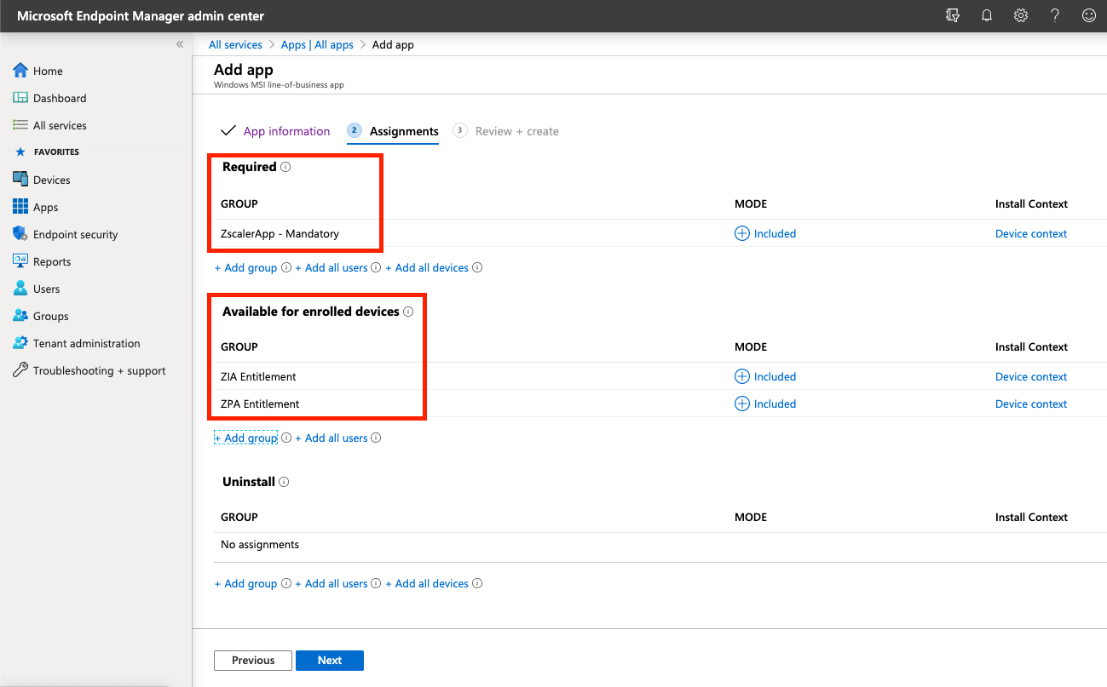1107x687 pixels.
Task: Click the feedback smiley face icon
Action: point(1088,15)
